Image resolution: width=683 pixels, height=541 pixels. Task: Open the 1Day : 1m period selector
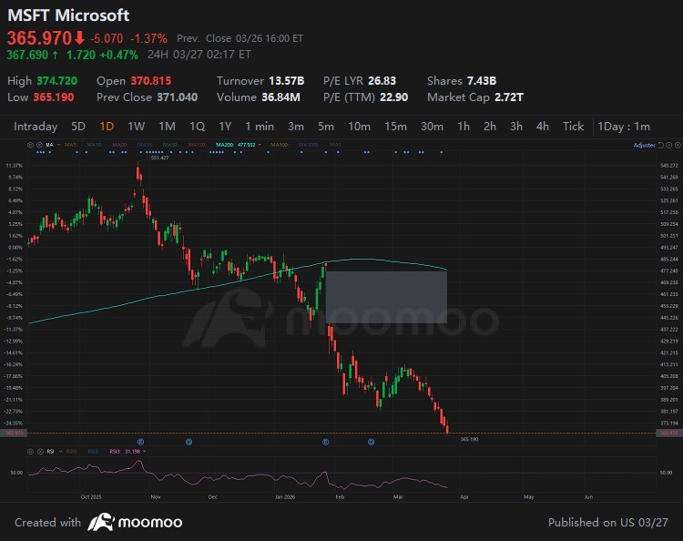(x=623, y=127)
